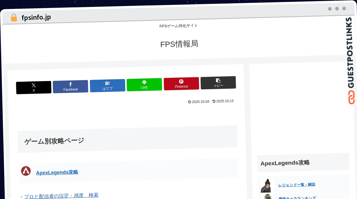The width and height of the screenshot is (357, 199).
Task: Click the fpsinfo.jp address text
Action: [x=36, y=18]
